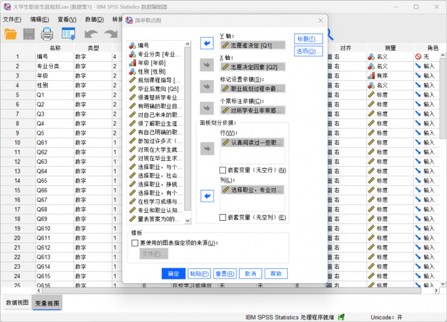
Task: Select row header number 15
Action: [18, 190]
